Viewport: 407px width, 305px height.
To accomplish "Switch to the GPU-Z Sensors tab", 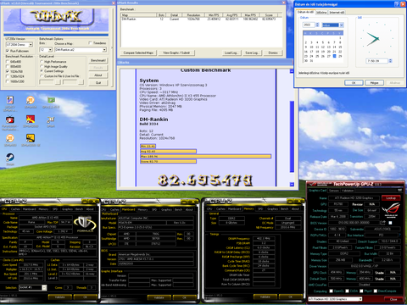I will [x=334, y=191].
